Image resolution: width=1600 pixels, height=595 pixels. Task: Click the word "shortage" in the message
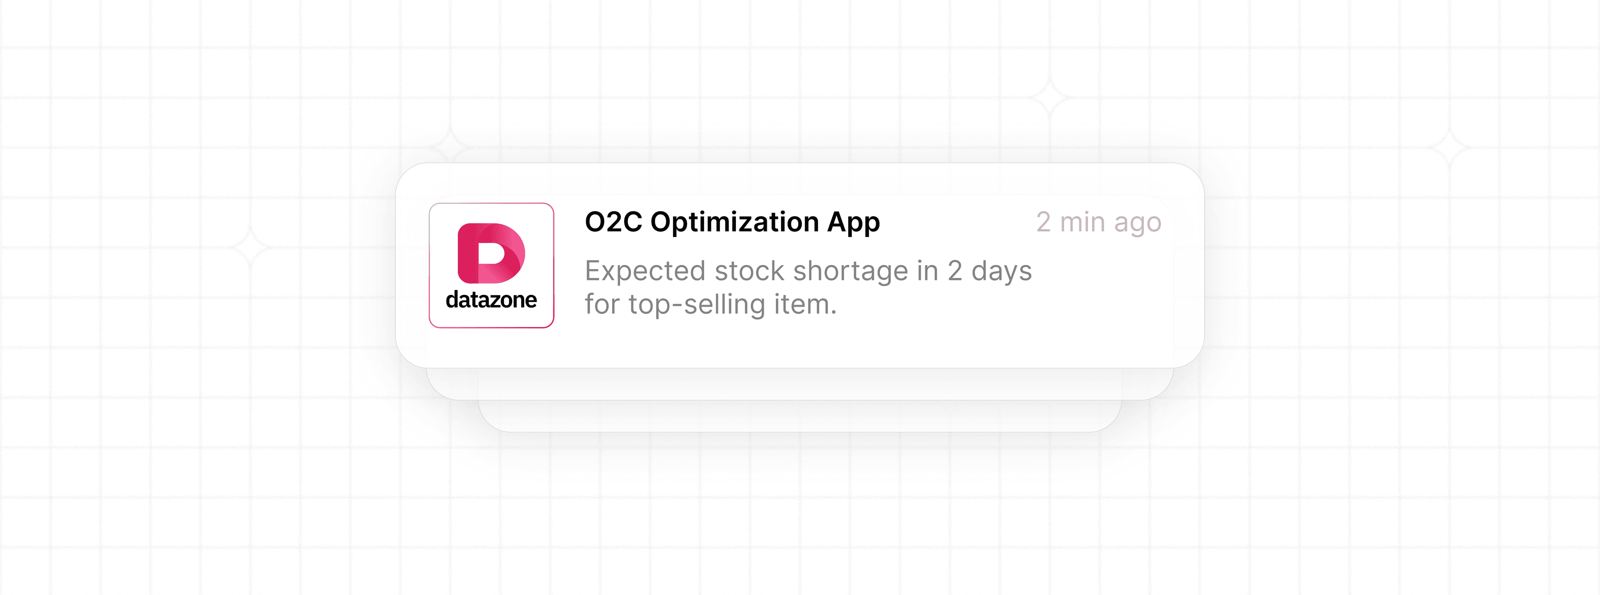[850, 271]
